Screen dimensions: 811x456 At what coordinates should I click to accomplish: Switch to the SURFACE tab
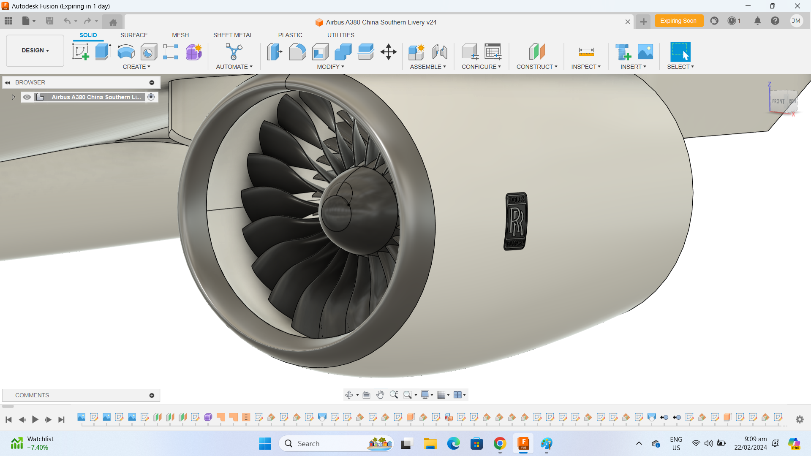pos(134,35)
